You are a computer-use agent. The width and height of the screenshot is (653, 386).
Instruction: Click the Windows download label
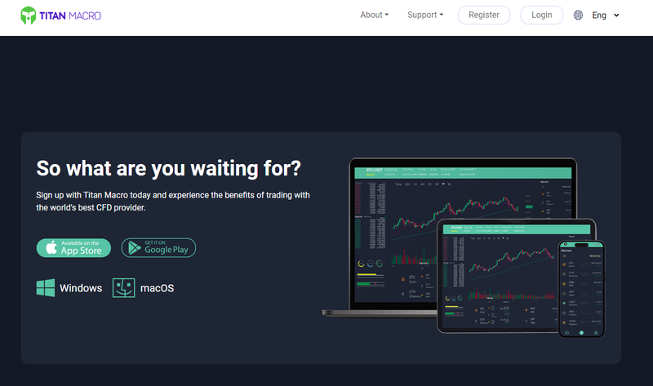coord(81,288)
